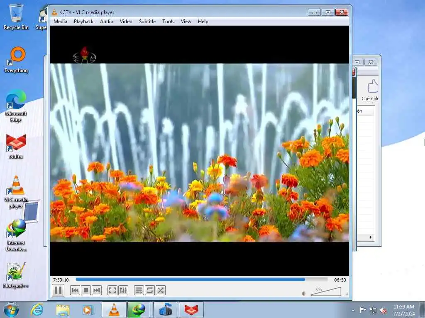This screenshot has width=425, height=318.
Task: Toggle random shuffle playback
Action: pos(161,290)
